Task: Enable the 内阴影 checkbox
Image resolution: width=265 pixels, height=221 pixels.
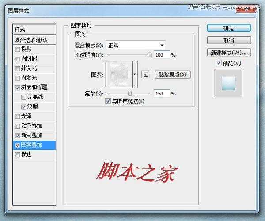Action: click(x=17, y=59)
